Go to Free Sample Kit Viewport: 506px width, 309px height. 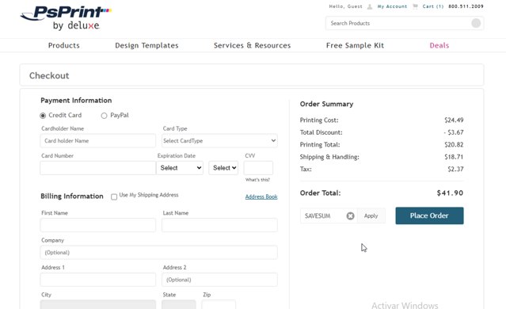[355, 45]
